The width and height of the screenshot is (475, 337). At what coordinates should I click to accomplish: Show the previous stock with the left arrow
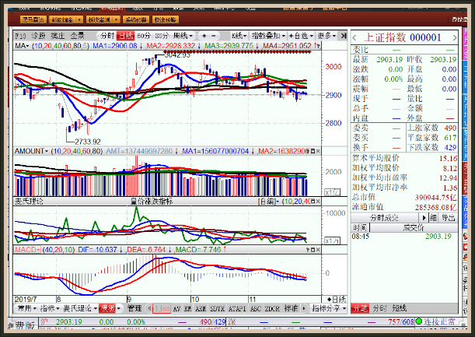click(x=355, y=38)
